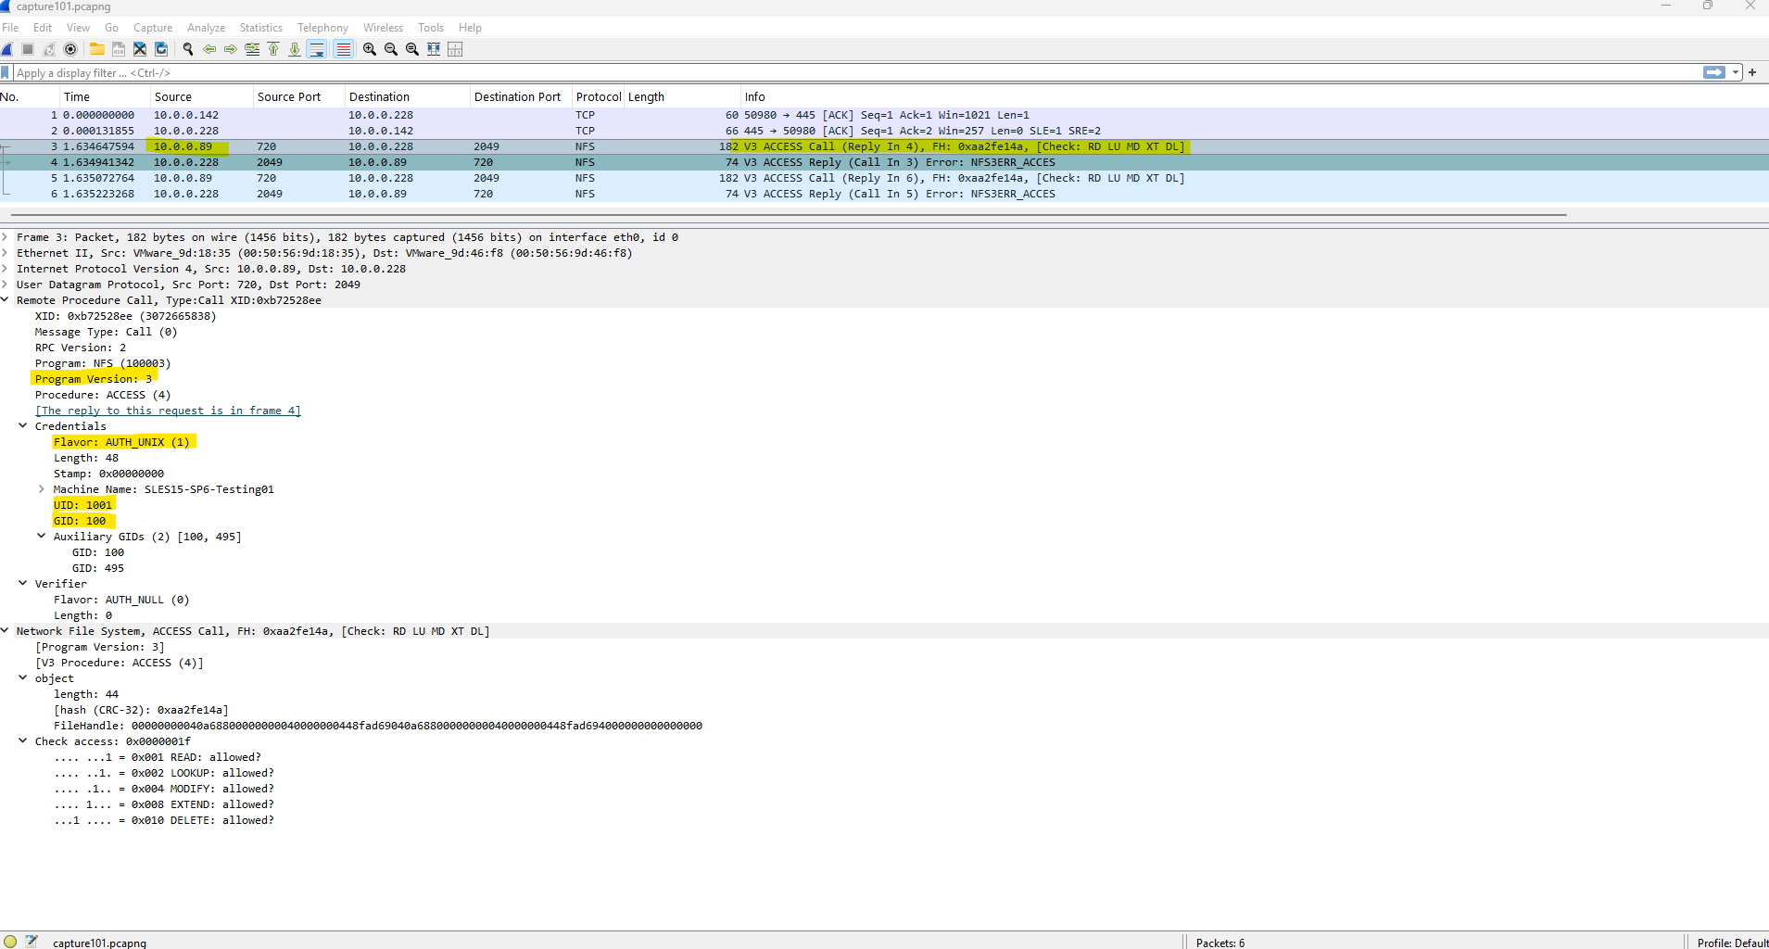
Task: Reset text to normal size
Action: (x=412, y=49)
